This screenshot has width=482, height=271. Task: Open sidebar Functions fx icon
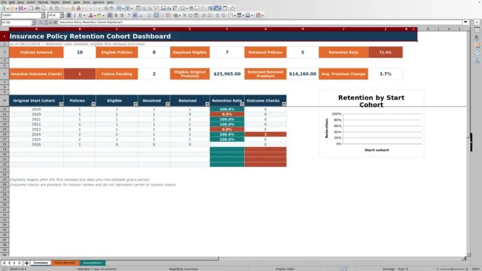pos(477,61)
